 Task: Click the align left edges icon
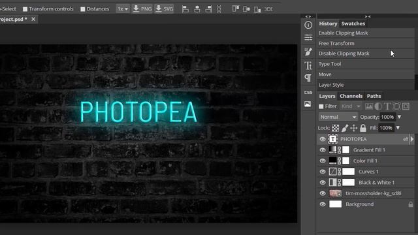pos(185,9)
